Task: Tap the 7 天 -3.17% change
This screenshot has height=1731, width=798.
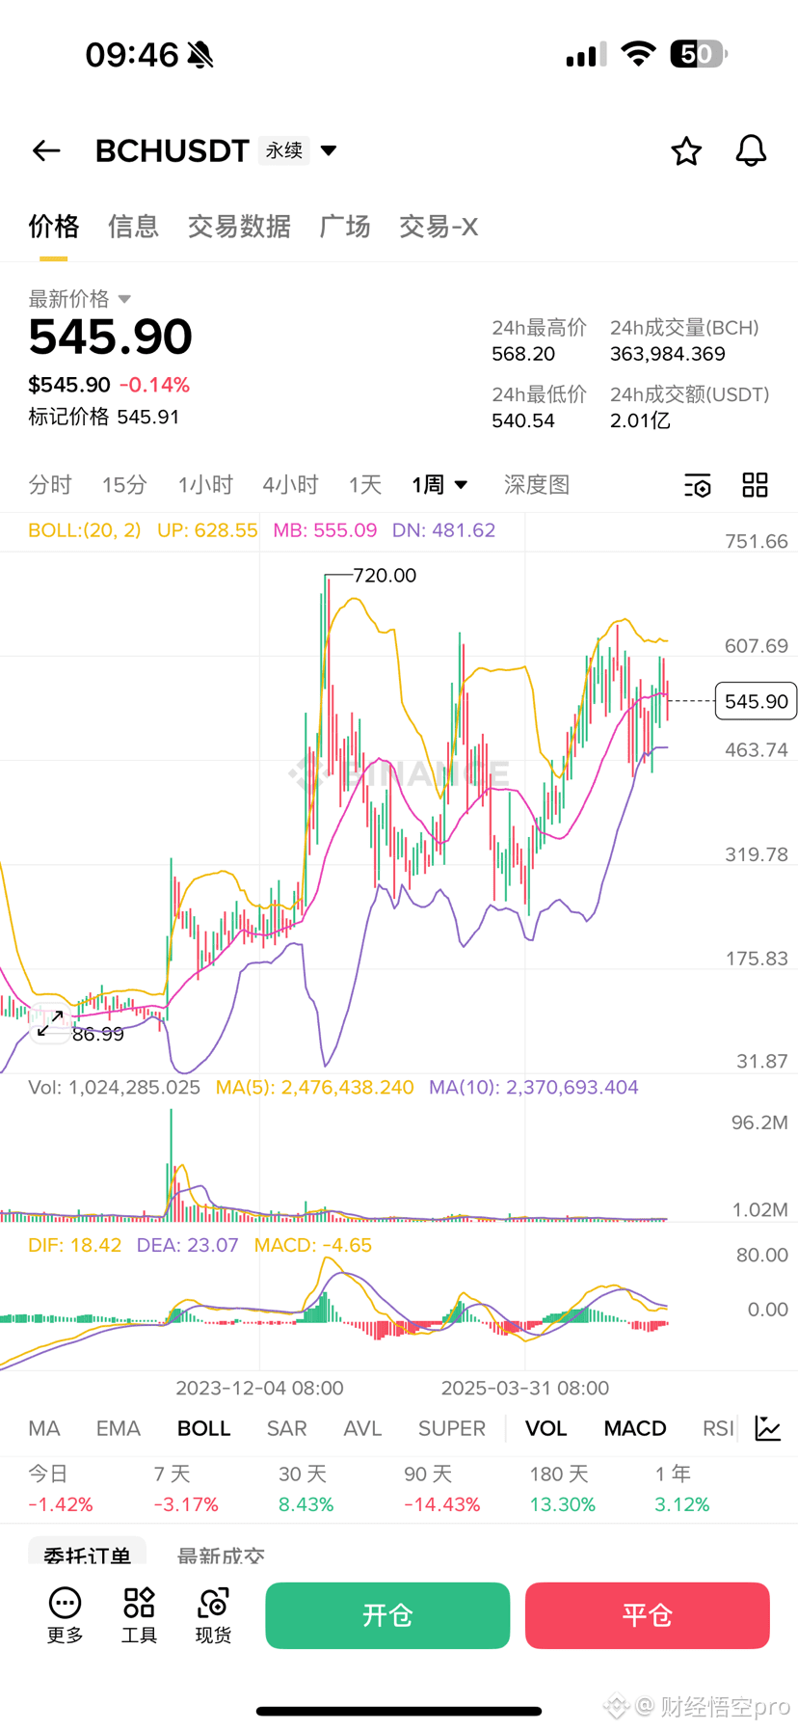Action: click(186, 1489)
